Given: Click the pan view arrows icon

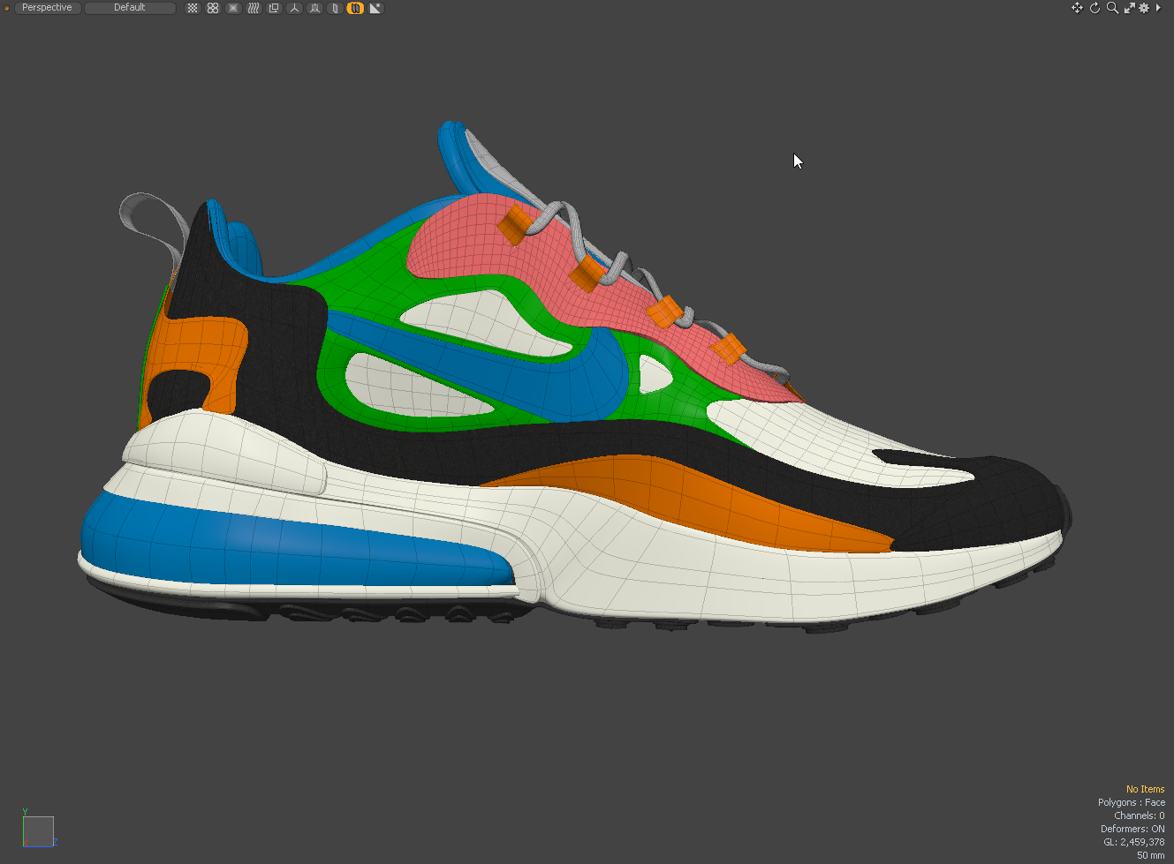Looking at the screenshot, I should pyautogui.click(x=1077, y=8).
